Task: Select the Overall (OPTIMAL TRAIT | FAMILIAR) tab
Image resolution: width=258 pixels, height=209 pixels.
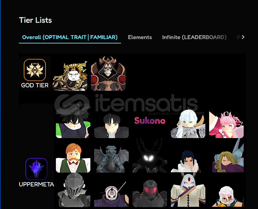Action: pos(70,37)
